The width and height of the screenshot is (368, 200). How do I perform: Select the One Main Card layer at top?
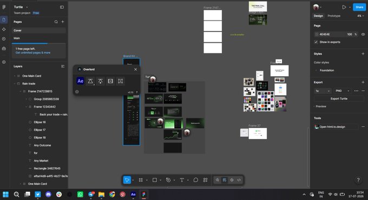32,76
